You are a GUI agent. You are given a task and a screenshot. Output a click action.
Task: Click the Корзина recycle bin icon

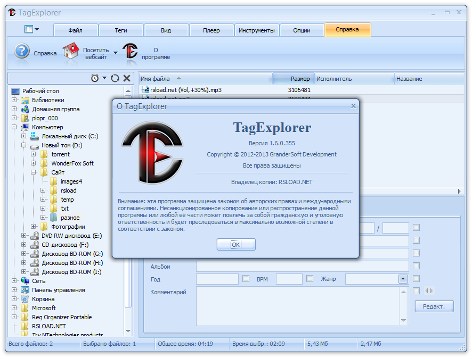[x=25, y=299]
